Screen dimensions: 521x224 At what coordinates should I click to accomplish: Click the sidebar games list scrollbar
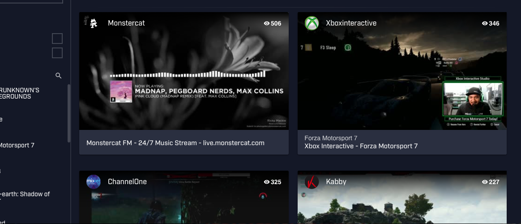pos(69,113)
